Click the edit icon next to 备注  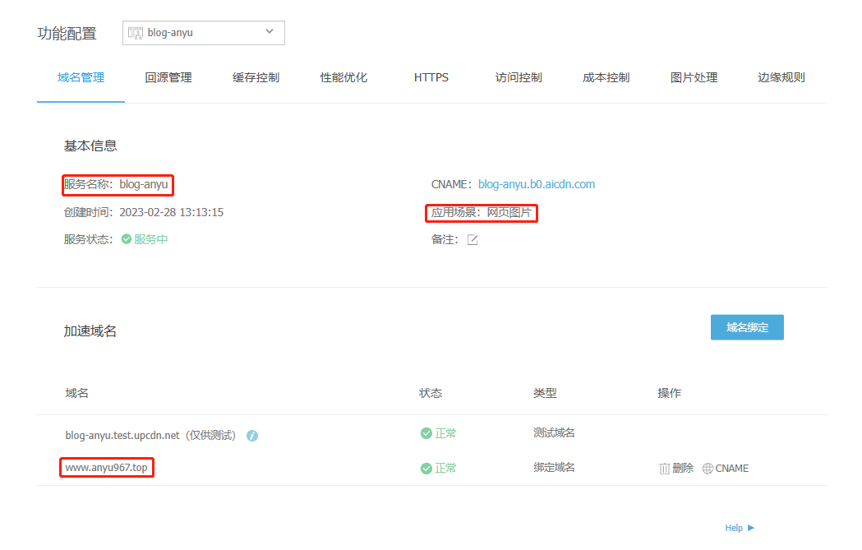coord(472,240)
